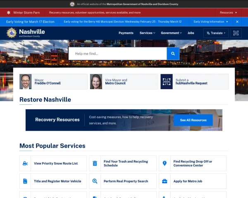Expand the Government menu
The image size is (248, 198).
171,33
